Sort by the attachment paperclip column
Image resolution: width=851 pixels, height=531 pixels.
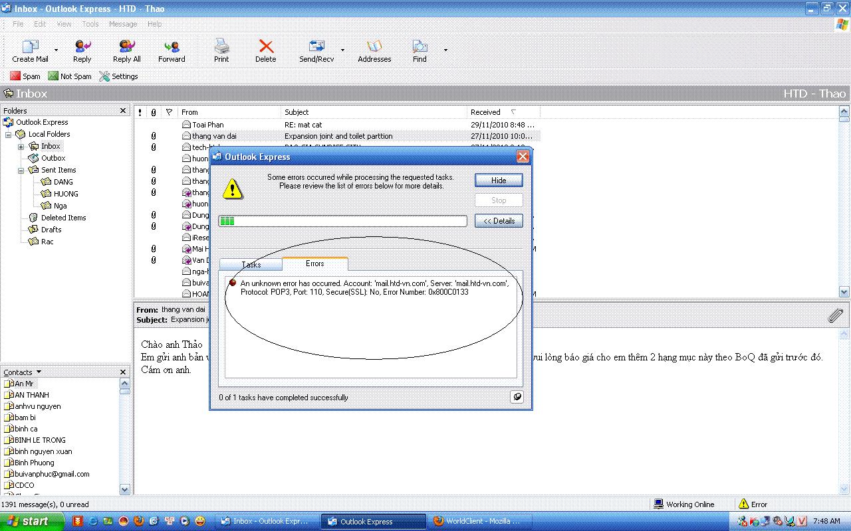[x=154, y=112]
